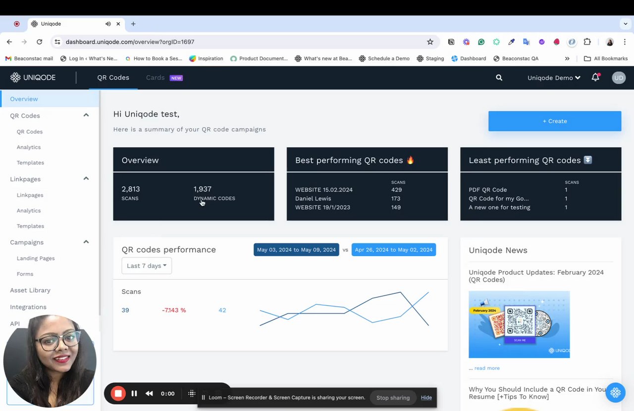This screenshot has width=634, height=411.
Task: Open Linkpages sub-item in sidebar
Action: [30, 195]
